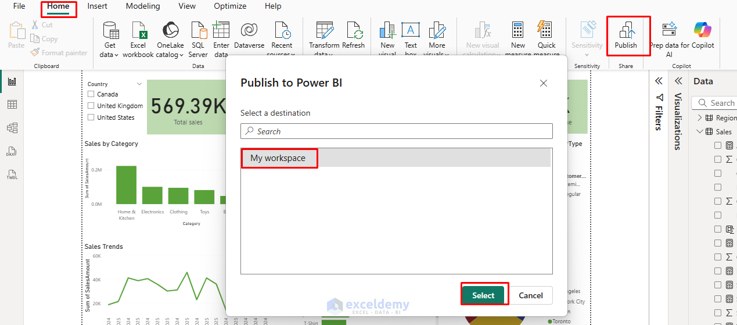Switch to the Insert tab
The width and height of the screenshot is (737, 325).
pyautogui.click(x=97, y=6)
